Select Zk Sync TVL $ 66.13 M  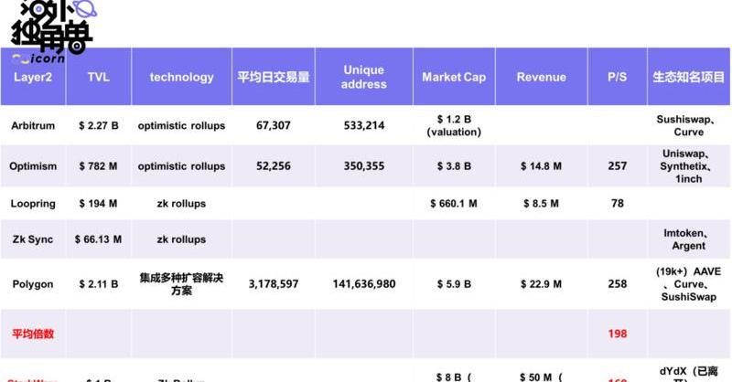99,239
